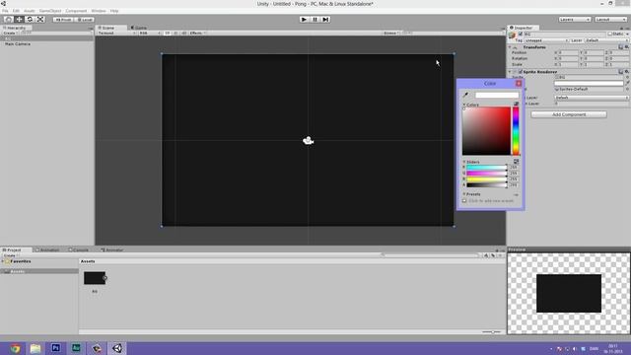Toggle the Static checkbox
631x355 pixels.
[x=609, y=35]
